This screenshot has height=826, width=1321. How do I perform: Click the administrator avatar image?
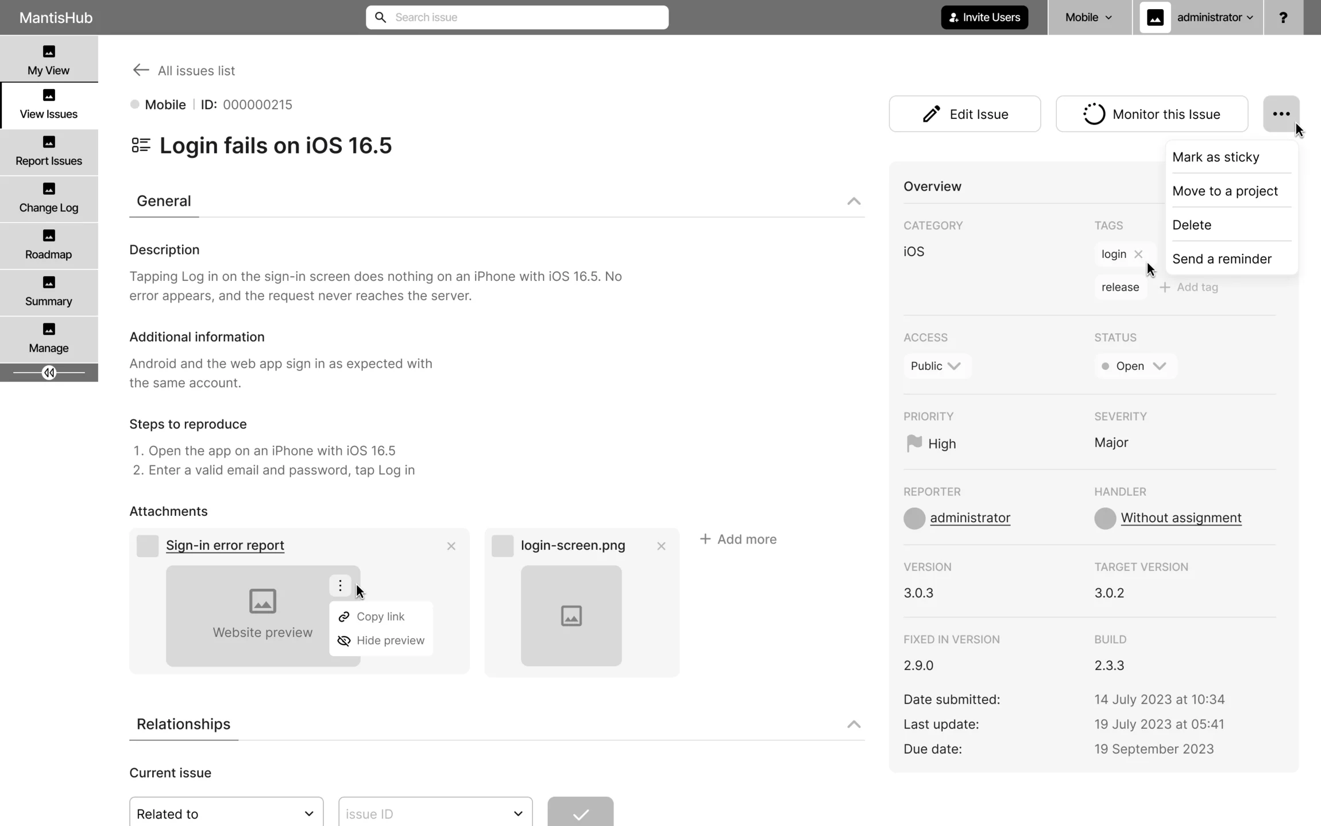(x=1155, y=17)
